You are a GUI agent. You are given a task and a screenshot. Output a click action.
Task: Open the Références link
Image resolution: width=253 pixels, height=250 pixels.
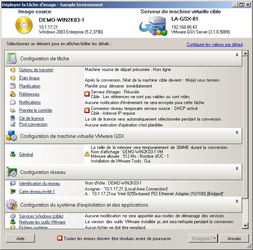[29, 94]
